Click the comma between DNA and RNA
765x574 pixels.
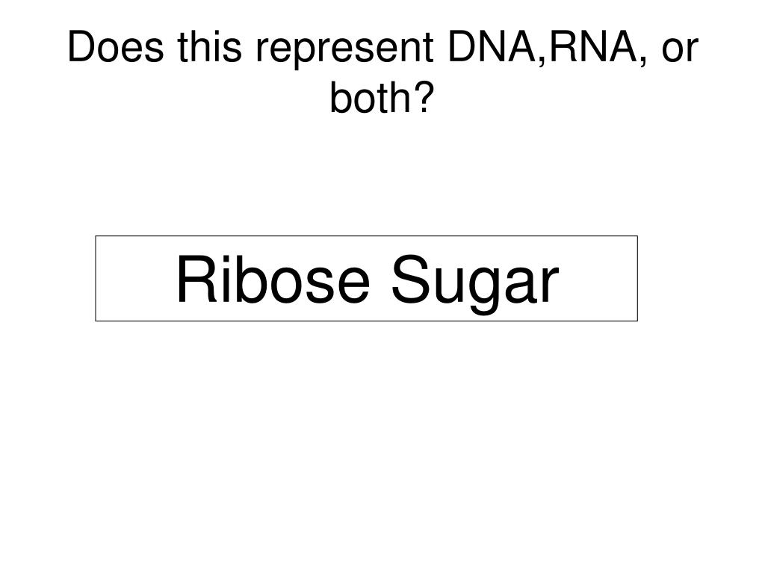pos(542,61)
